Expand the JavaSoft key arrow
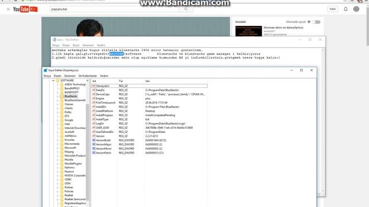 (58, 132)
